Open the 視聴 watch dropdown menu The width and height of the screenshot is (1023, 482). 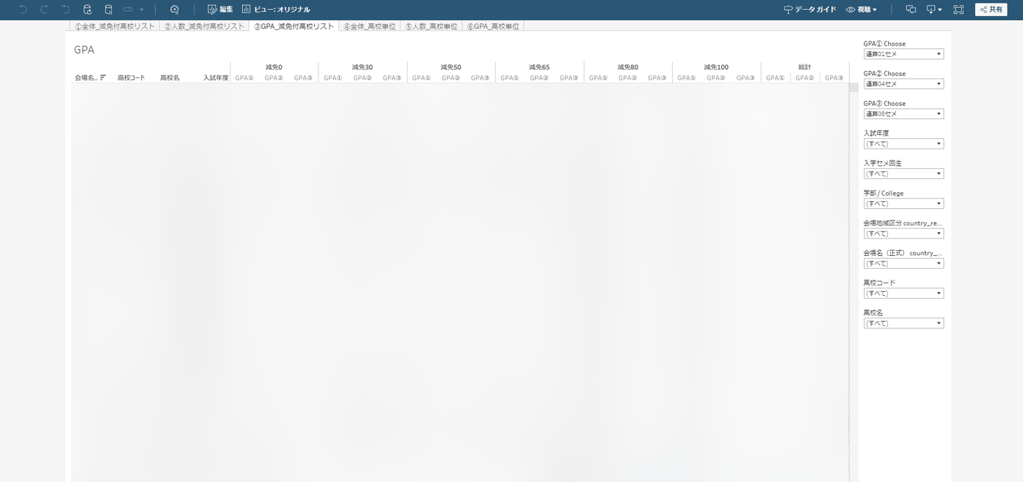(x=862, y=10)
